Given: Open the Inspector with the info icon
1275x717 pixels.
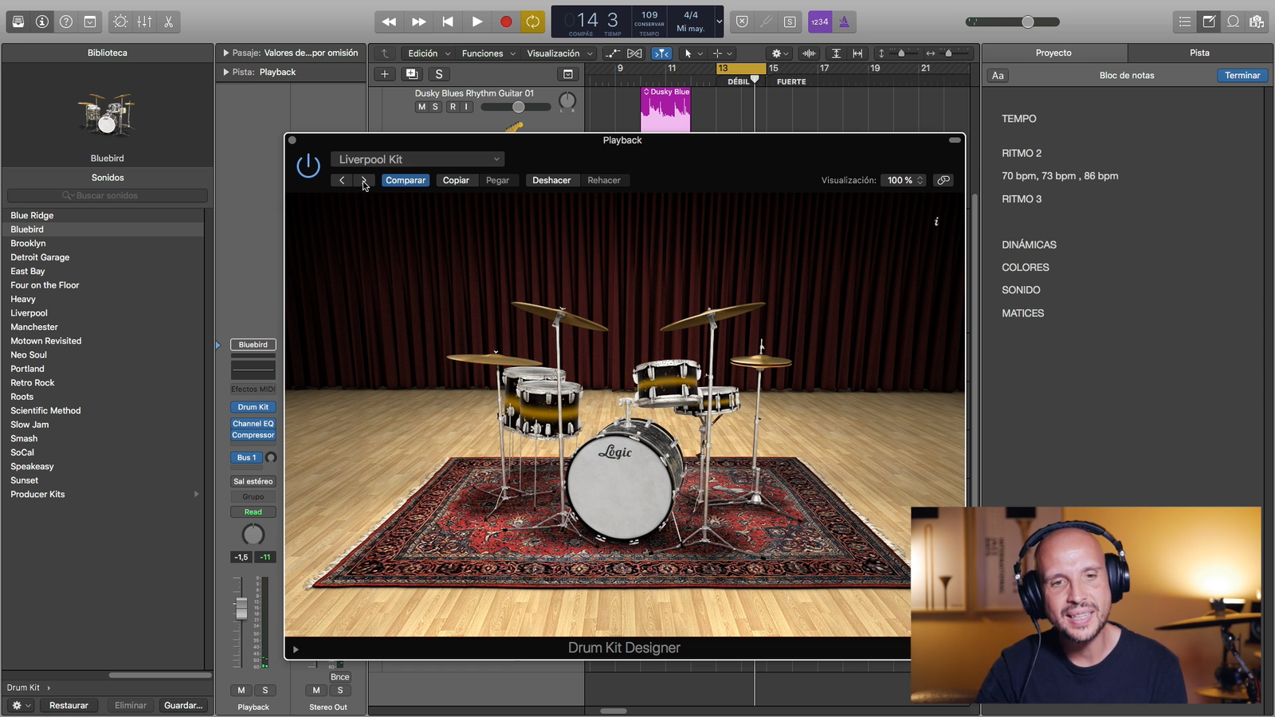Looking at the screenshot, I should pyautogui.click(x=42, y=22).
